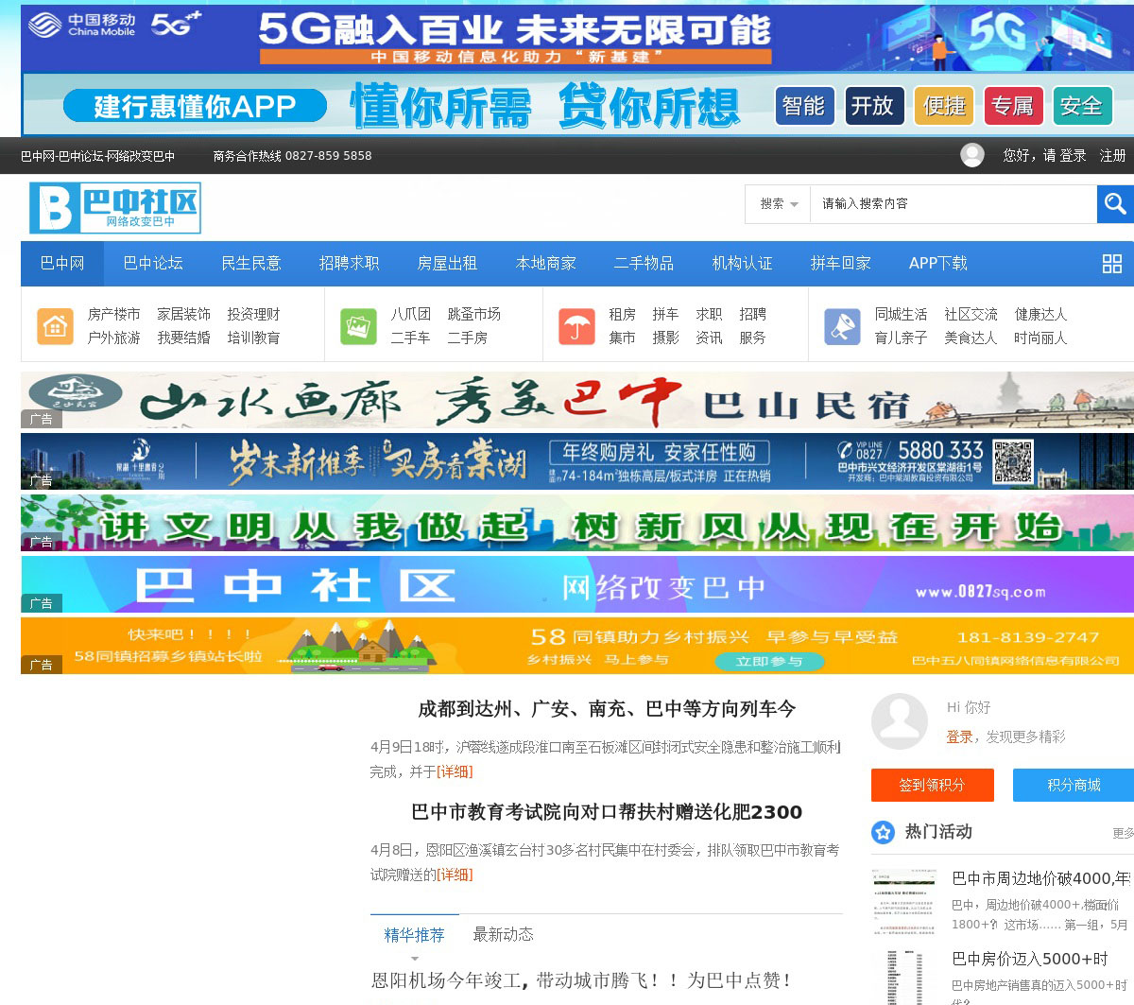Open the 建行惠懂你APP banner
This screenshot has width=1134, height=1005.
tap(577, 105)
